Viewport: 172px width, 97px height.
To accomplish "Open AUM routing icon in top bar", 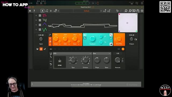I will tap(137, 3).
